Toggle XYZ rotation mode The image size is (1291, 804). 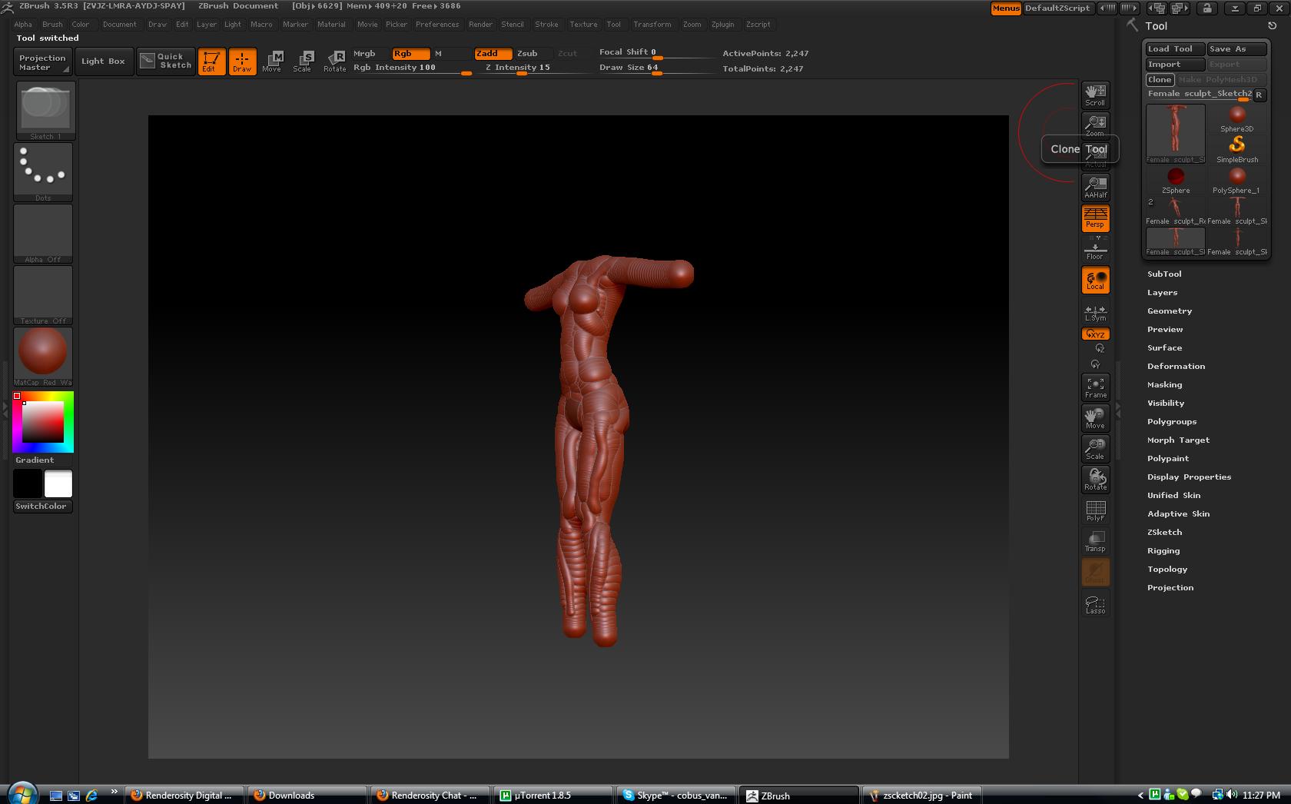point(1095,334)
